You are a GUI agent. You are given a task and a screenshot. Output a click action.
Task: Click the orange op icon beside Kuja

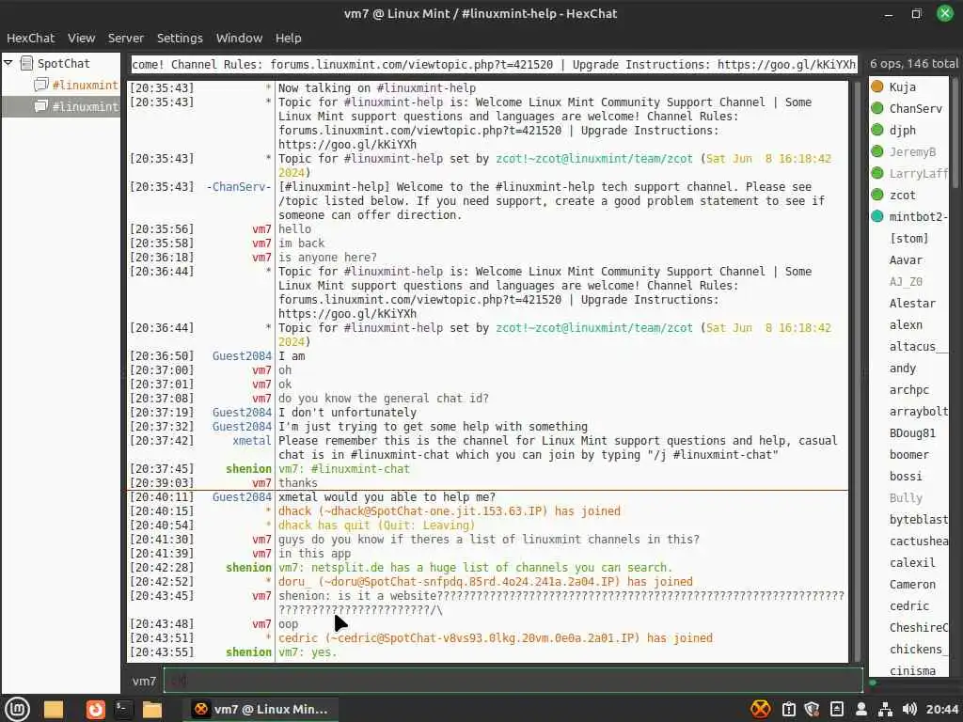coord(877,86)
